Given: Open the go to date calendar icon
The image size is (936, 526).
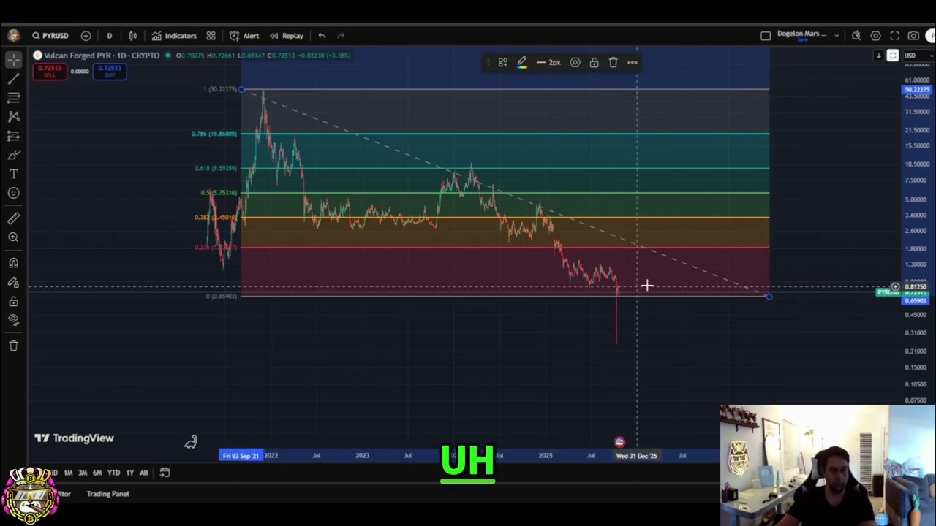Looking at the screenshot, I should (165, 473).
